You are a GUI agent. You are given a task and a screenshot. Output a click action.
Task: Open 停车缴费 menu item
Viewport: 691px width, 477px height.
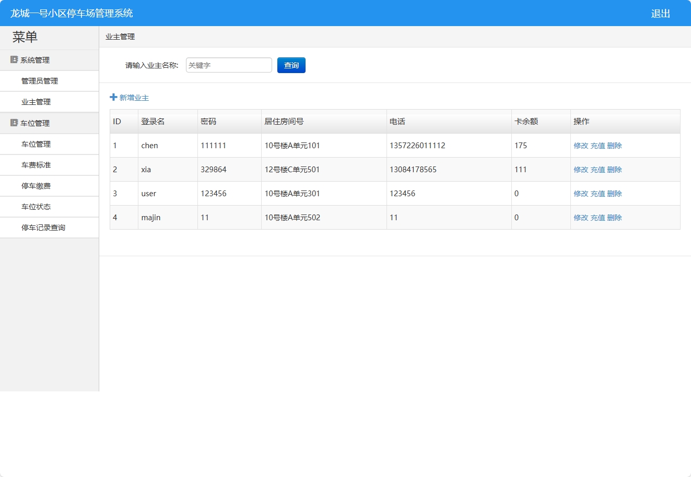click(36, 186)
